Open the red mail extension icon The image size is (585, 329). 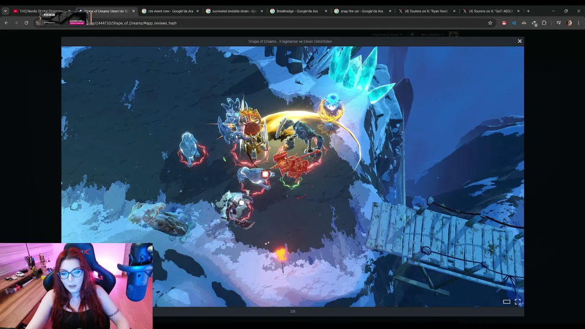click(504, 23)
